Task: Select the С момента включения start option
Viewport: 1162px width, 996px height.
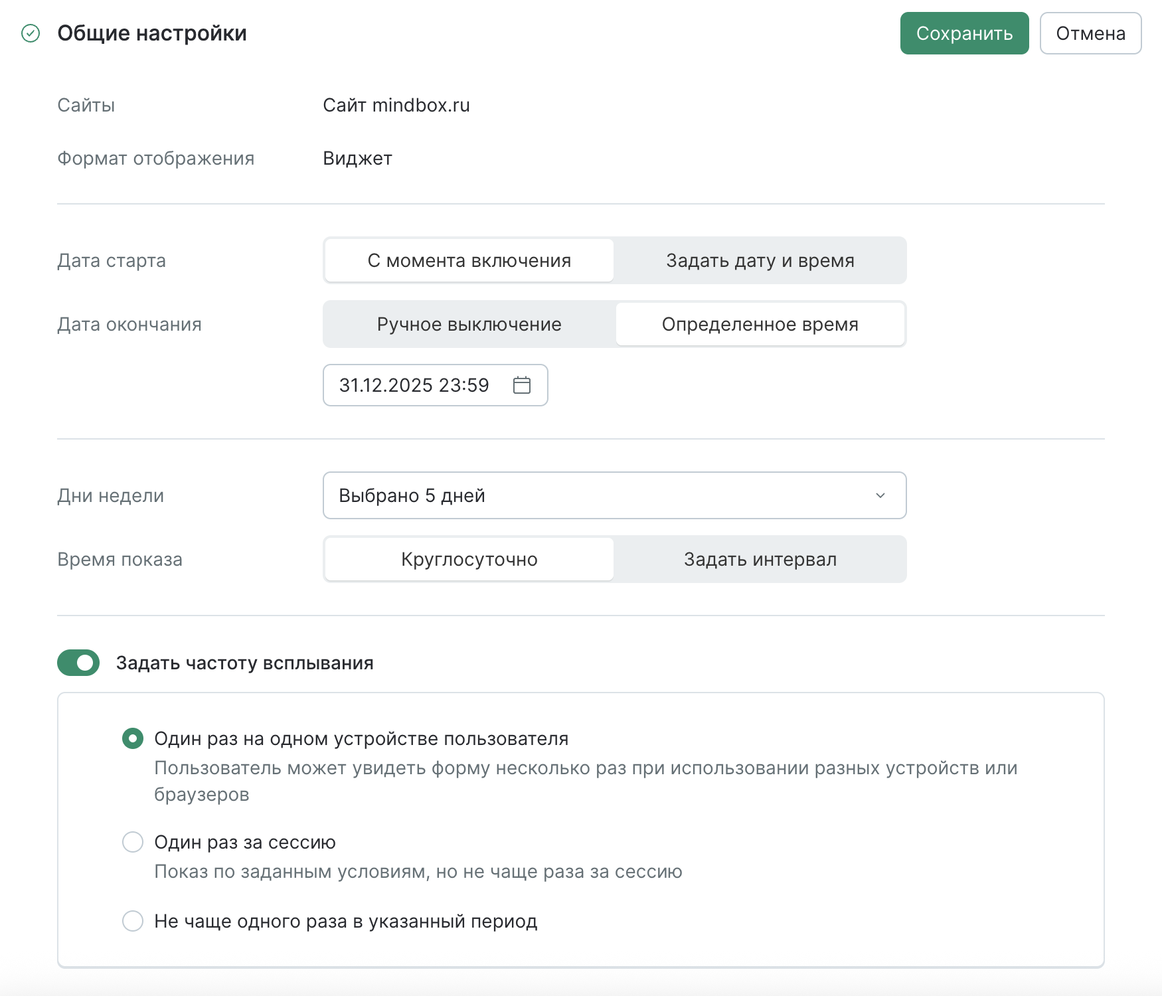Action: pos(469,260)
